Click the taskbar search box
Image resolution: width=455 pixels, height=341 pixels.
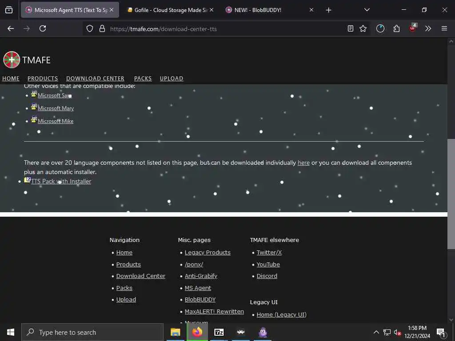[x=92, y=332]
